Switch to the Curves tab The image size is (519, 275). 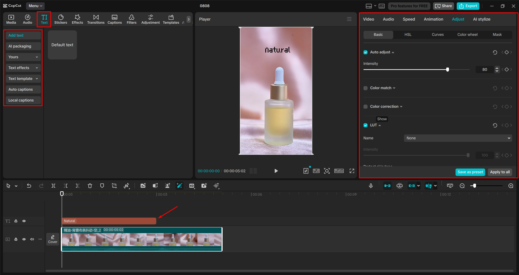[x=437, y=35]
